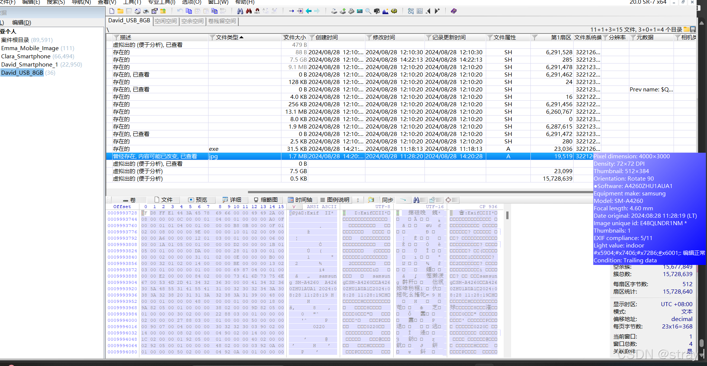Toggle the 记录更新时间 column filter funnel
The height and width of the screenshot is (366, 707).
[x=429, y=38]
